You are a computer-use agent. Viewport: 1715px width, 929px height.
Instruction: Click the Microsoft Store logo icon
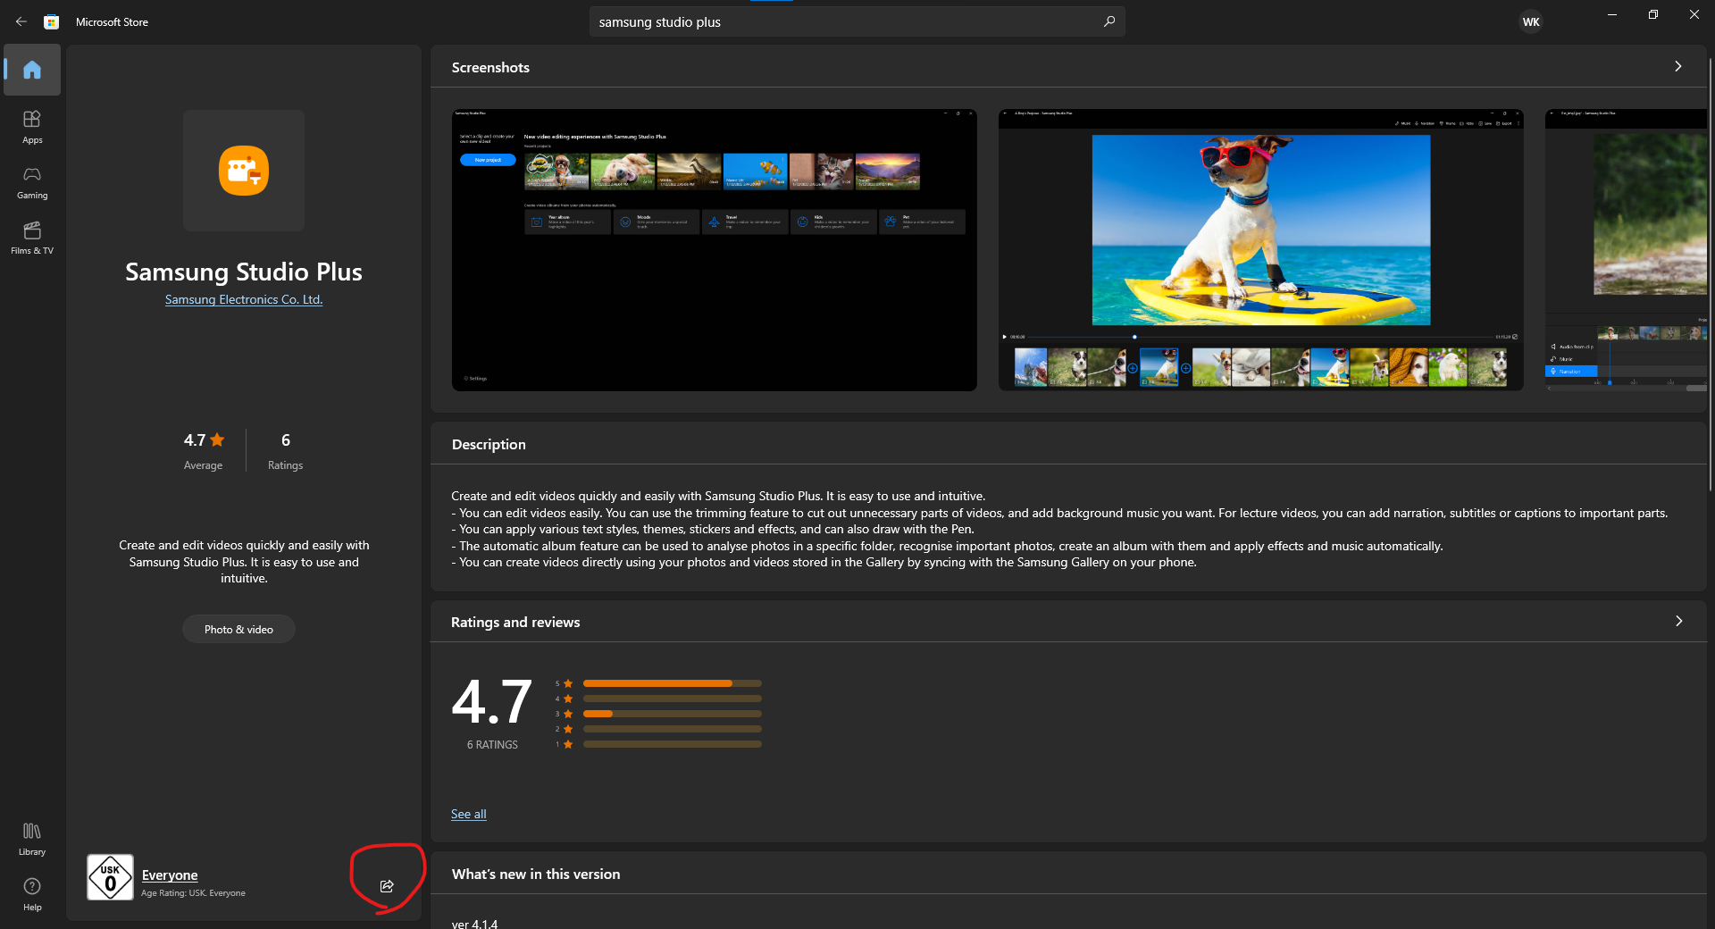point(52,21)
